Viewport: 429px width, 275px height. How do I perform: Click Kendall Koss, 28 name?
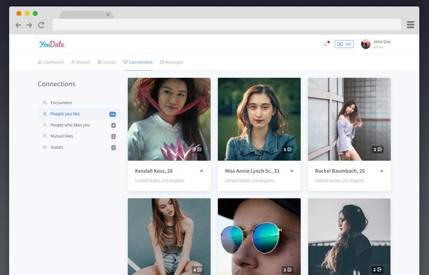click(x=154, y=171)
